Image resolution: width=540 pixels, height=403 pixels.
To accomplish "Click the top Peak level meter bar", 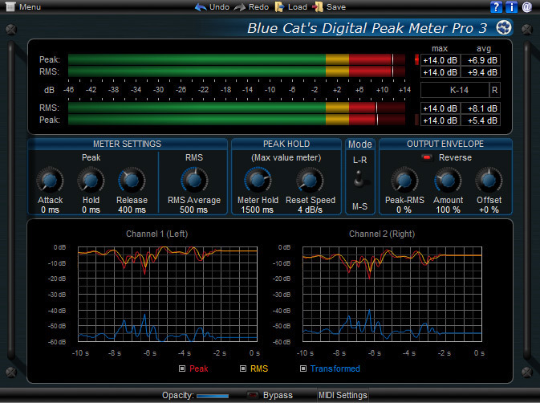I will click(237, 59).
